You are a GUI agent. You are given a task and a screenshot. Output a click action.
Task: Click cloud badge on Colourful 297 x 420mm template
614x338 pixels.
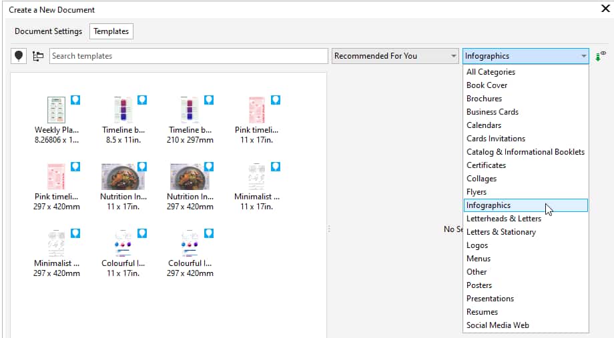coord(209,233)
